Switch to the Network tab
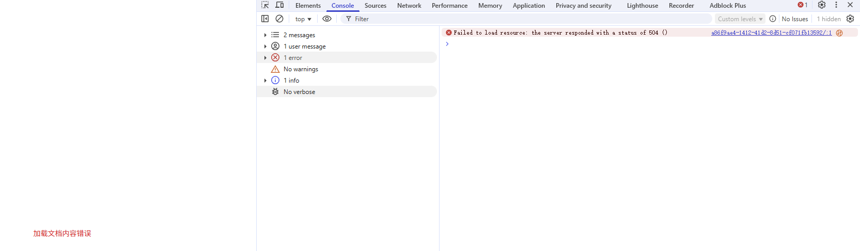Viewport: 860px width, 251px height. [409, 6]
